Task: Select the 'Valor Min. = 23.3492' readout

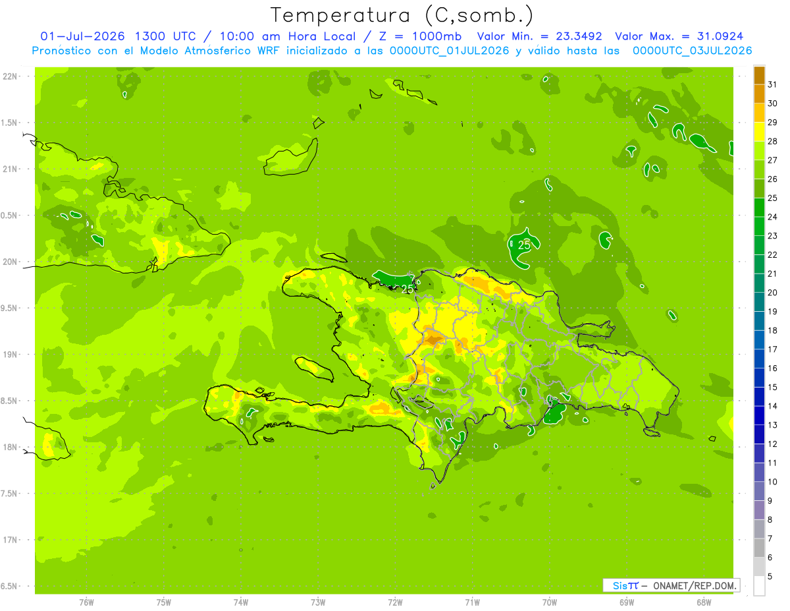Action: [541, 36]
